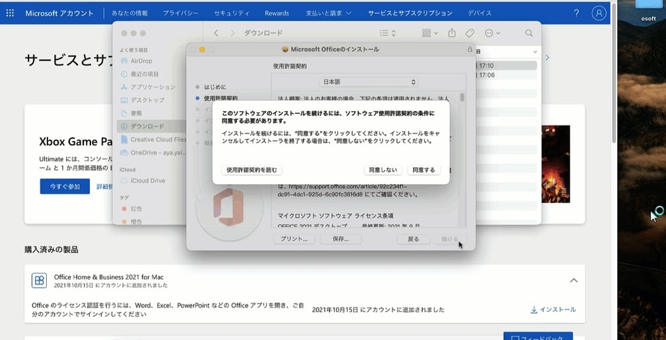Click the Office product tile icon
Image resolution: width=666 pixels, height=340 pixels.
[39, 280]
